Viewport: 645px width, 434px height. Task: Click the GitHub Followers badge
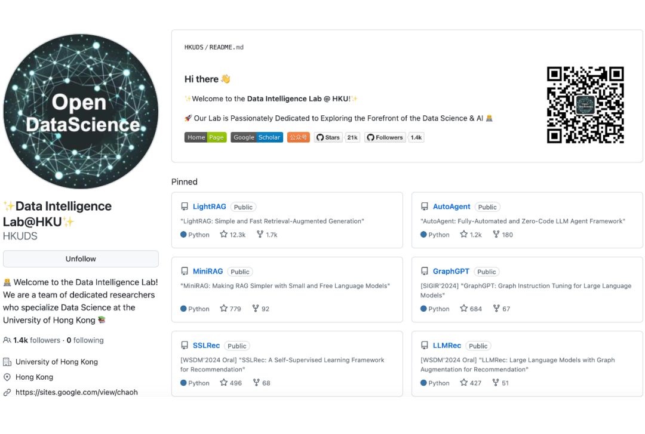(394, 137)
